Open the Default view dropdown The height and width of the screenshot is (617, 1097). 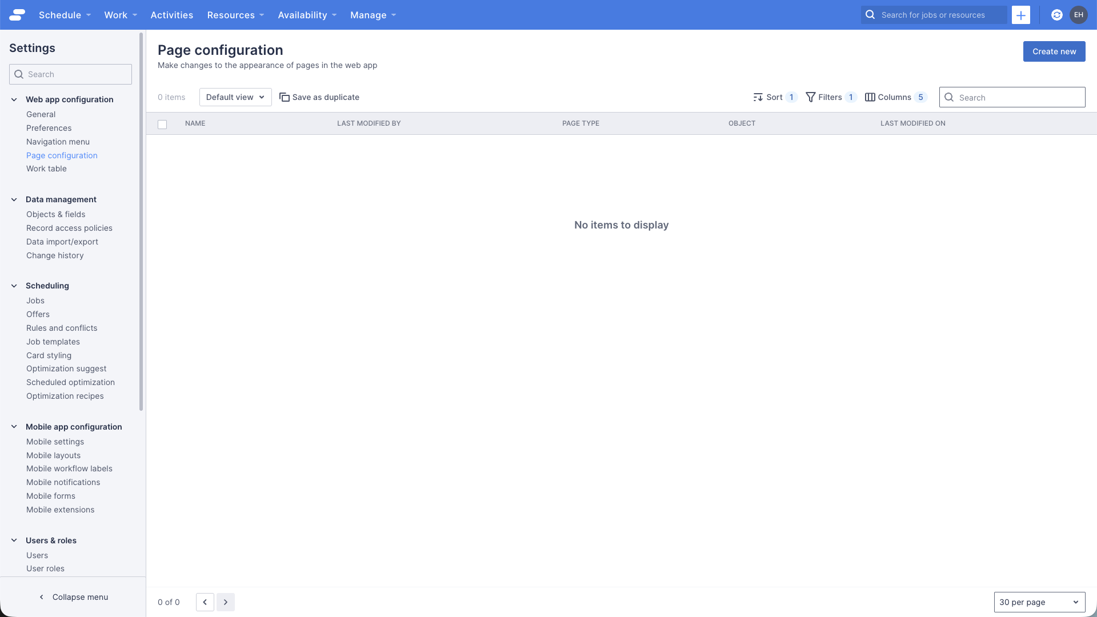[235, 97]
